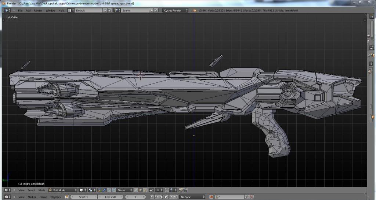Toggle the record auto-keyframe button
This screenshot has height=200, width=376.
click(x=211, y=197)
